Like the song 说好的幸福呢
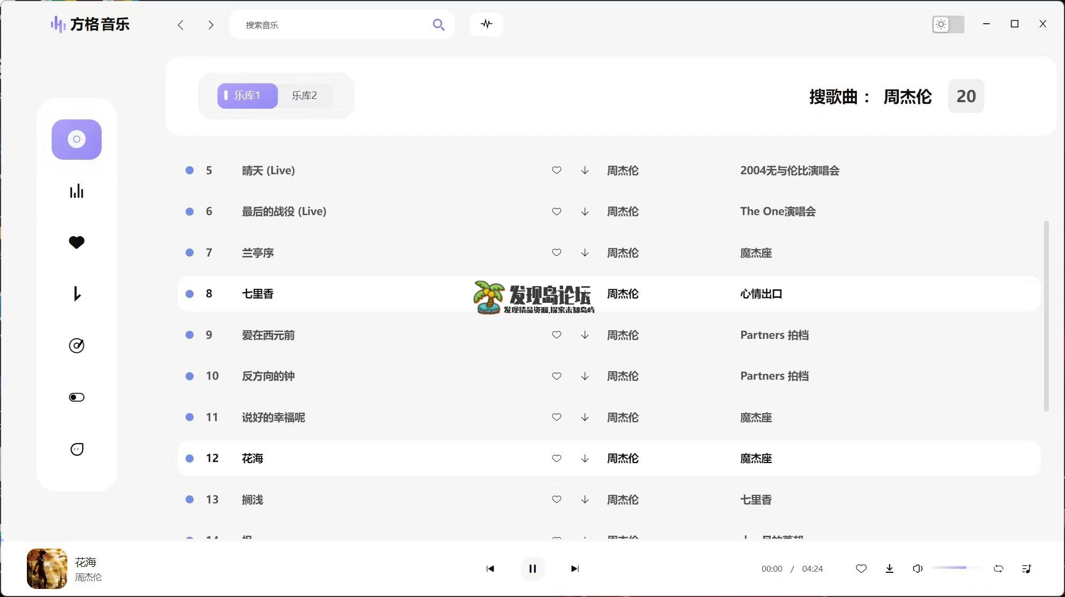The image size is (1065, 597). click(x=557, y=417)
